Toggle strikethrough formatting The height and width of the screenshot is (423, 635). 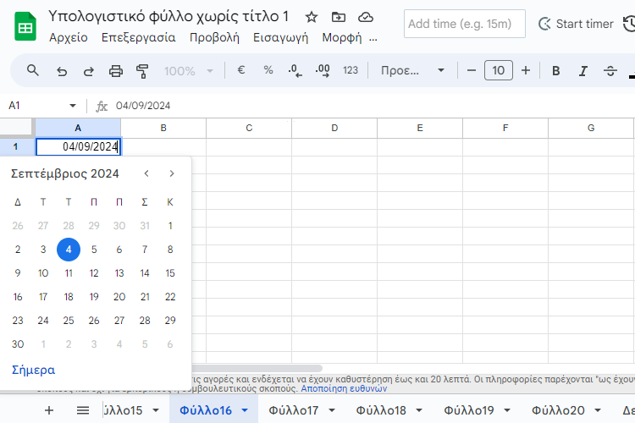[610, 71]
